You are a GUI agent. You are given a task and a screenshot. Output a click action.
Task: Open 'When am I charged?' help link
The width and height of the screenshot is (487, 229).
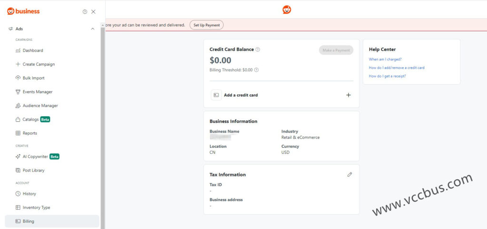pyautogui.click(x=385, y=59)
